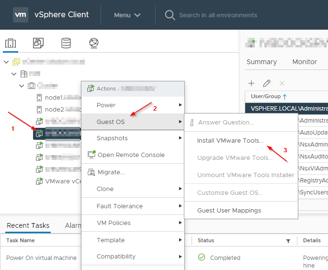Switch to VMs and Templates view icon
Screen dimensions: 328x270
click(x=38, y=43)
